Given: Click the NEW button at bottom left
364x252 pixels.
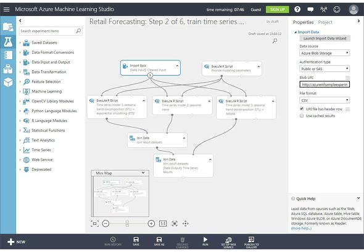Looking at the screenshot, I should click(16, 242).
